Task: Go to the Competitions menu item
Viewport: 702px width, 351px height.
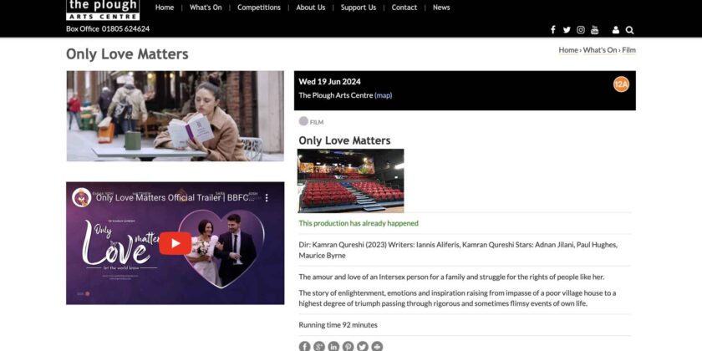Action: click(x=259, y=8)
